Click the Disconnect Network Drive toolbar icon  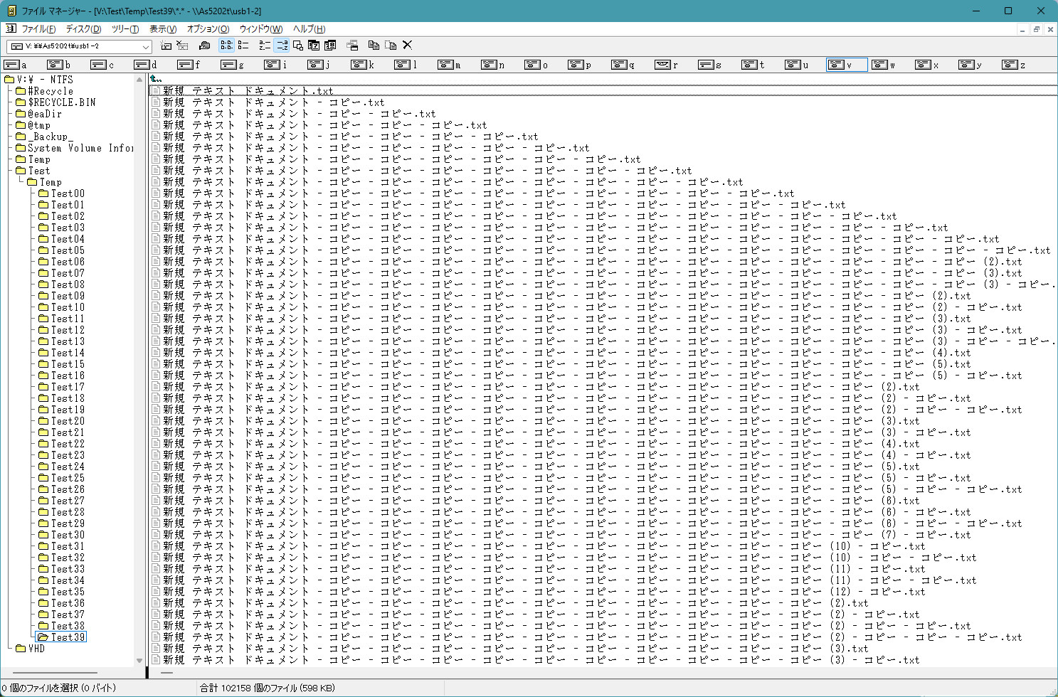[x=182, y=46]
